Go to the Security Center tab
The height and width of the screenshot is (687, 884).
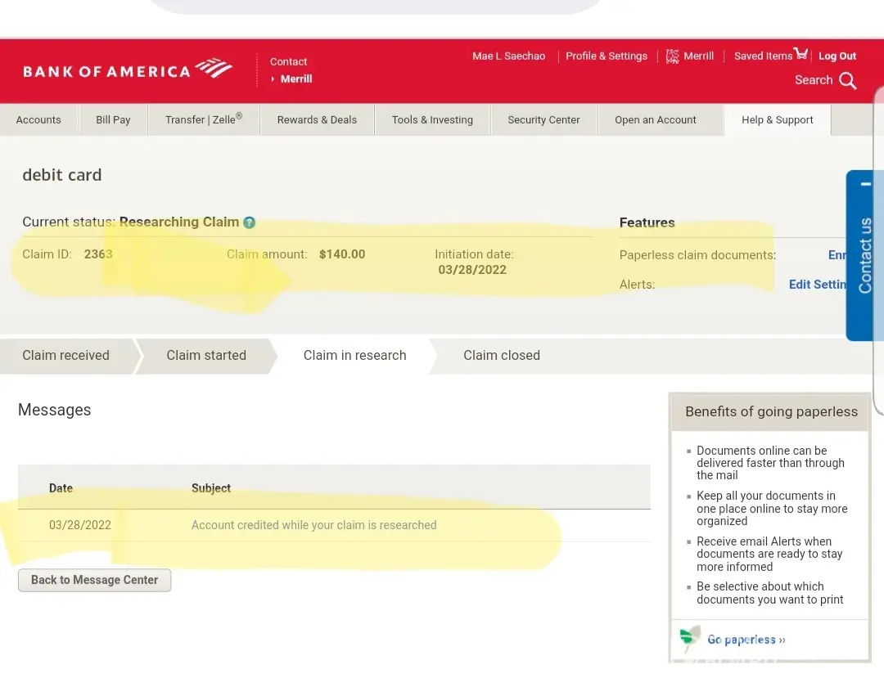click(543, 120)
